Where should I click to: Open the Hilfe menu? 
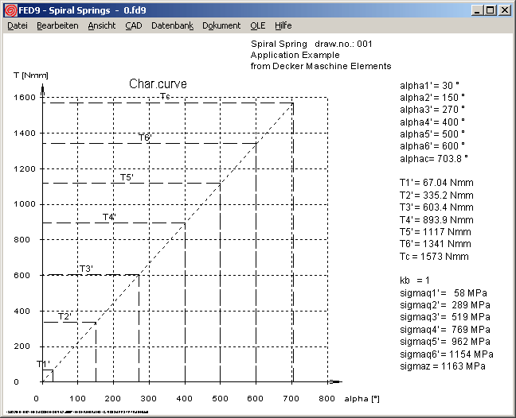click(x=283, y=25)
